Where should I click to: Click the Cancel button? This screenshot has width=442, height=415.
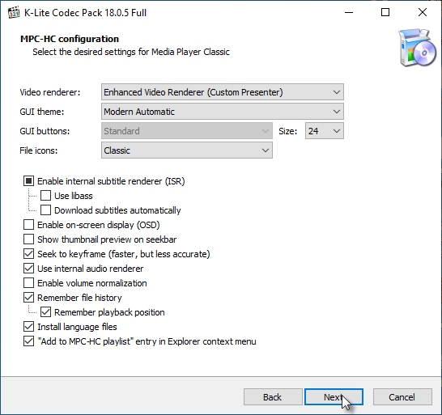(402, 397)
